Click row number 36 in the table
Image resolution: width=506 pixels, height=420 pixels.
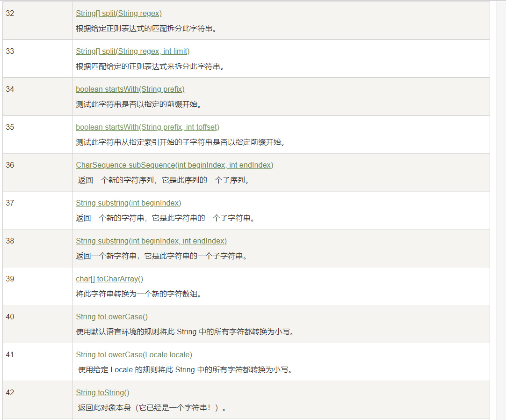[10, 165]
